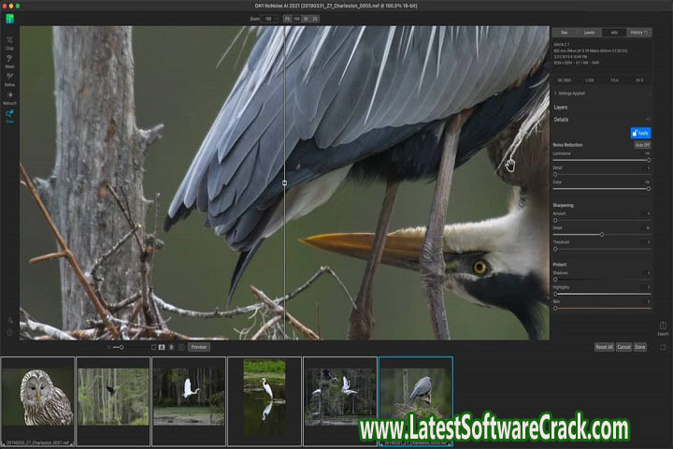Adjust the Color noise reduction slider
The image size is (673, 449).
point(602,189)
